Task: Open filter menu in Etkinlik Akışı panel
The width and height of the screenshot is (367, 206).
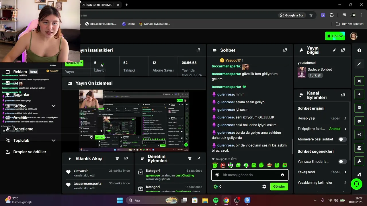Action: [x=117, y=159]
